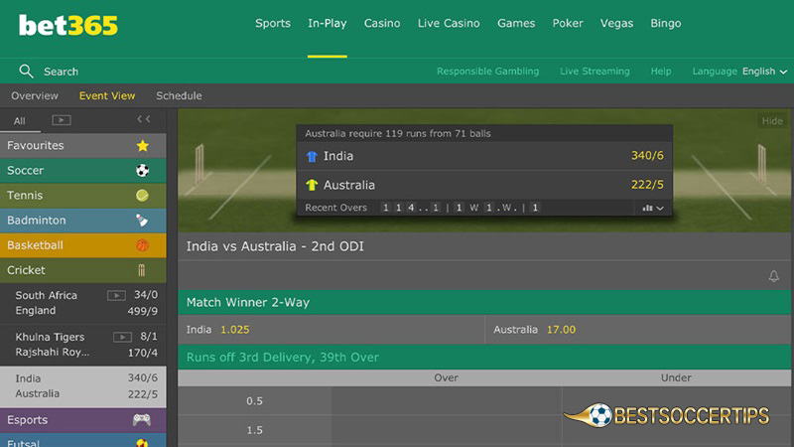Click the Tennis ball icon
This screenshot has height=447, width=794.
point(142,195)
